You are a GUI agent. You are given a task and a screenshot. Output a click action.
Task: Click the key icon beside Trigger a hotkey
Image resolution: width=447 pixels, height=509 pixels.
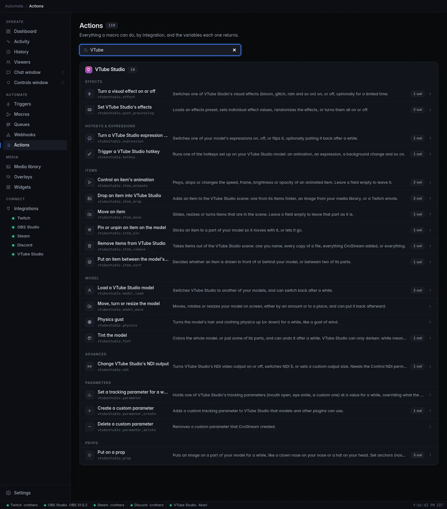(89, 154)
